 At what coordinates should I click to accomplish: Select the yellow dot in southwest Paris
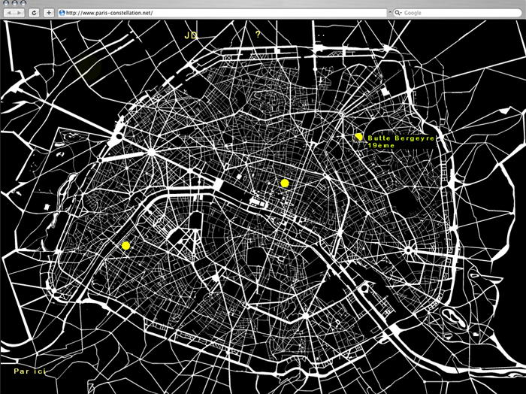click(x=125, y=246)
